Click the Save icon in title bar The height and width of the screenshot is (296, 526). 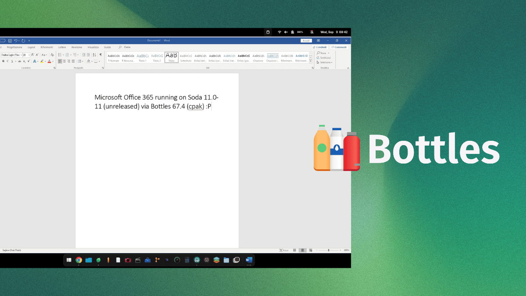(x=10, y=41)
